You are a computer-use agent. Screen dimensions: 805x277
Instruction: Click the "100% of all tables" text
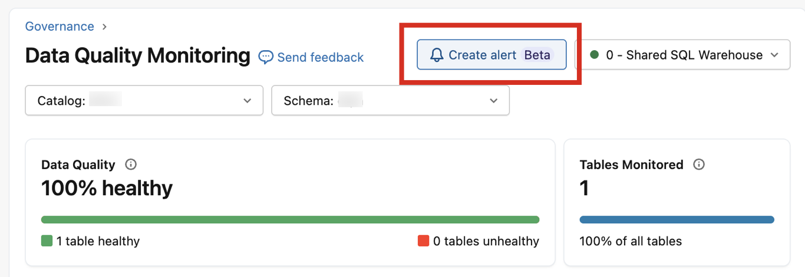click(x=631, y=241)
